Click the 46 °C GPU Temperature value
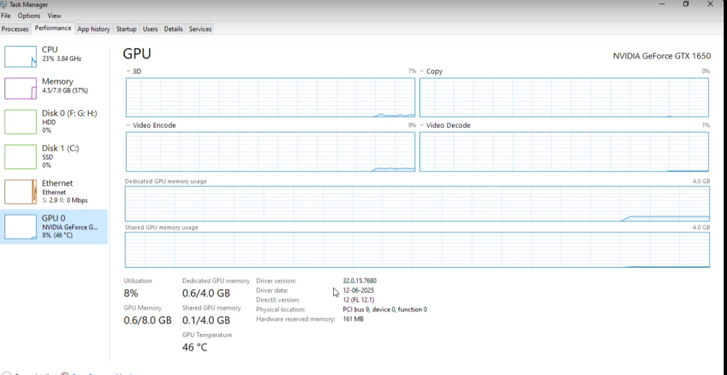 195,347
